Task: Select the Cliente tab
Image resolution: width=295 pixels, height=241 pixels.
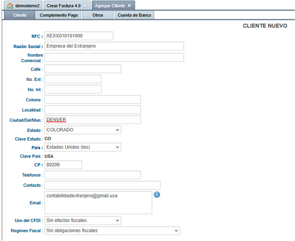Action: click(x=20, y=15)
